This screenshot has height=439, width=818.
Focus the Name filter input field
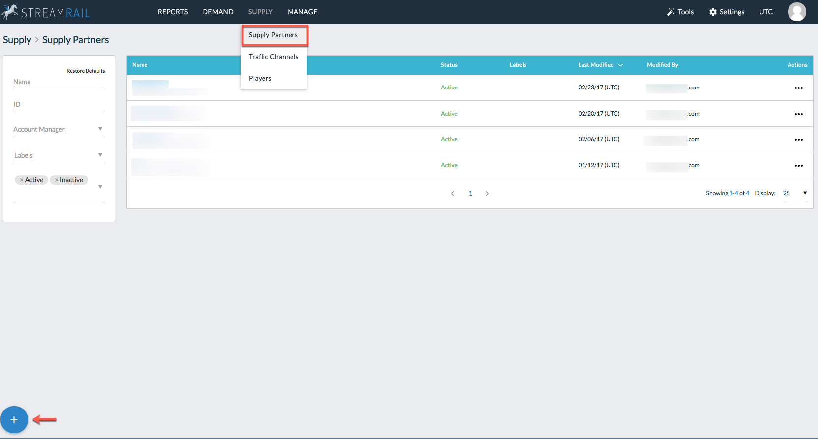tap(58, 82)
